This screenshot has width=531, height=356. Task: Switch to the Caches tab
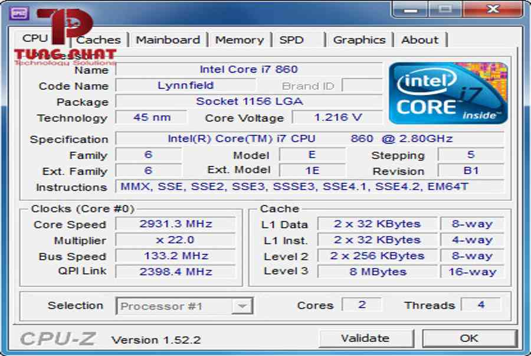(98, 40)
